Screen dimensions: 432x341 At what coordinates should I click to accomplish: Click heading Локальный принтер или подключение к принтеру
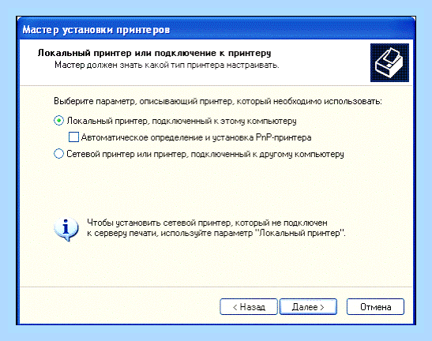pos(154,53)
